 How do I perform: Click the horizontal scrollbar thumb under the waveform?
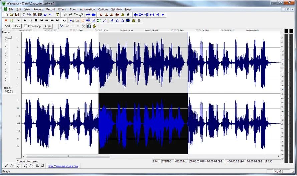tap(68, 156)
